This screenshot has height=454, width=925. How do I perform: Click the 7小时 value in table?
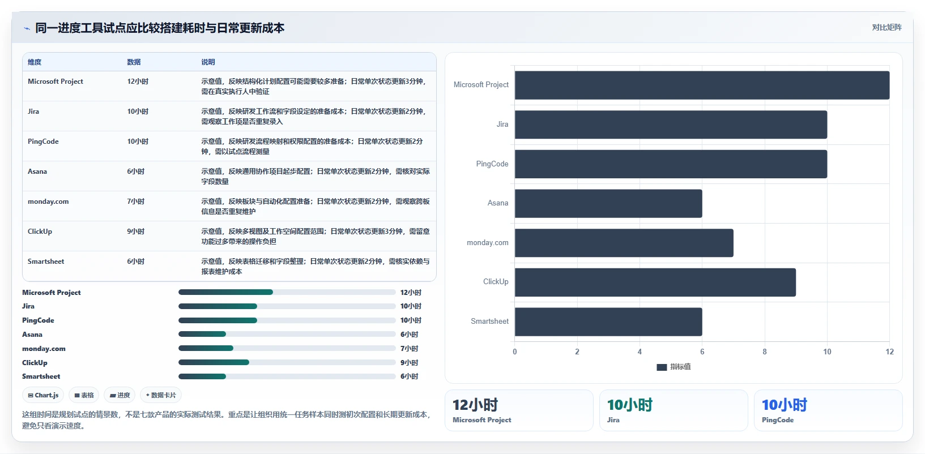coord(136,202)
